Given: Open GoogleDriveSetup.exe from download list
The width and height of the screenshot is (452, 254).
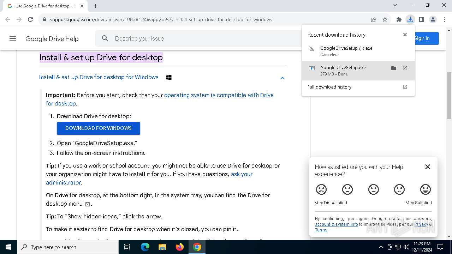Looking at the screenshot, I should point(405,68).
